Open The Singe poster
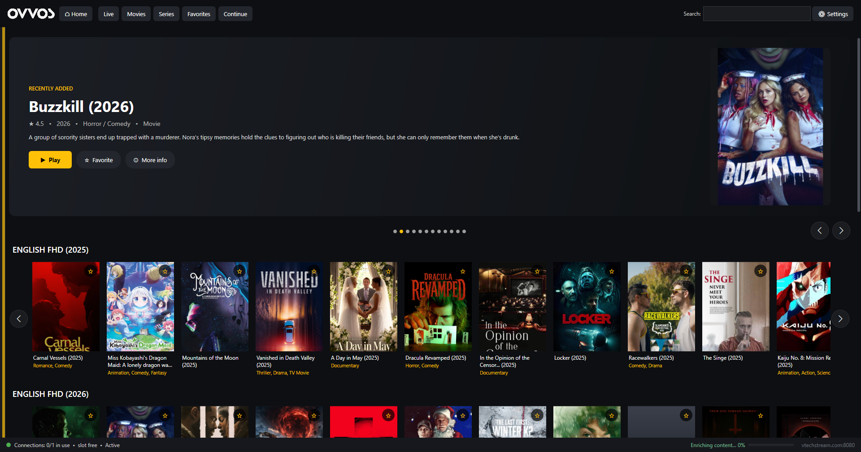 (x=736, y=307)
